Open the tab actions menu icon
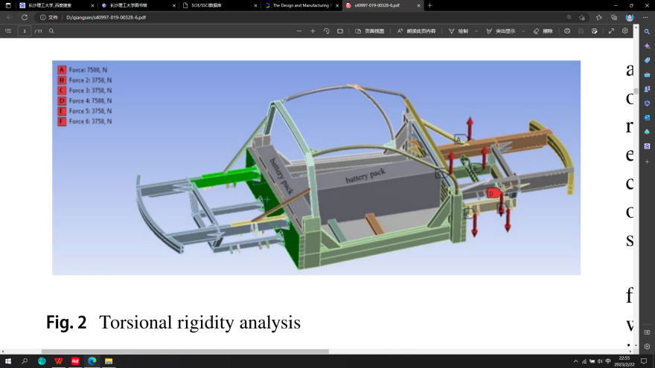Viewport: 655px width, 368px height. (8, 5)
